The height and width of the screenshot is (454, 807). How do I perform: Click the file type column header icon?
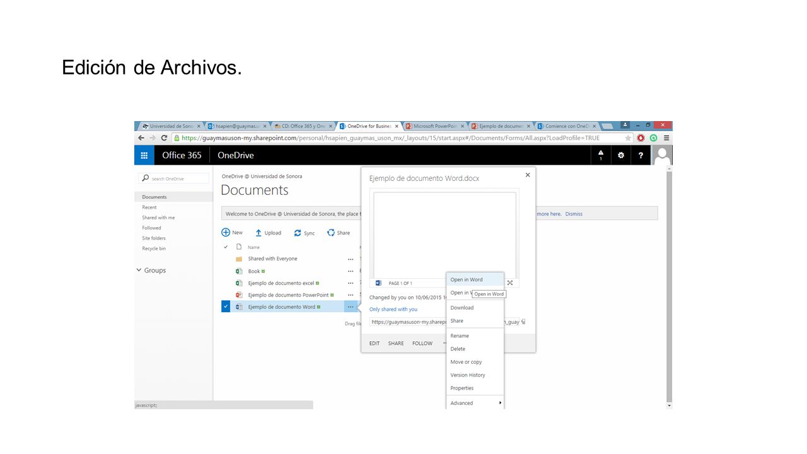point(239,247)
